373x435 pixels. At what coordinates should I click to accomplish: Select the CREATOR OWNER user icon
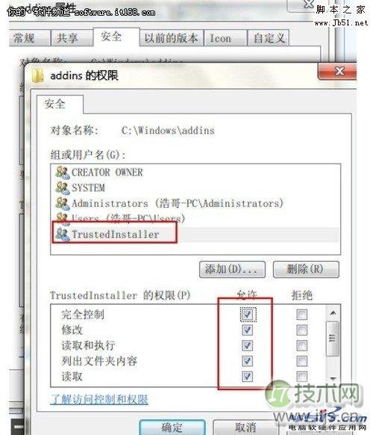tap(63, 172)
